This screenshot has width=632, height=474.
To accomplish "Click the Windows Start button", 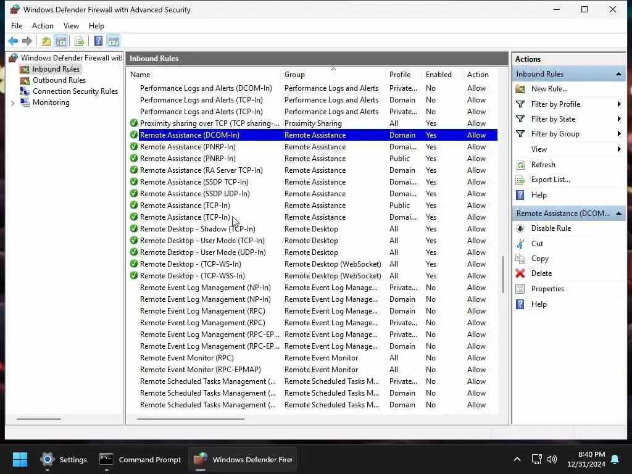I will (x=20, y=459).
